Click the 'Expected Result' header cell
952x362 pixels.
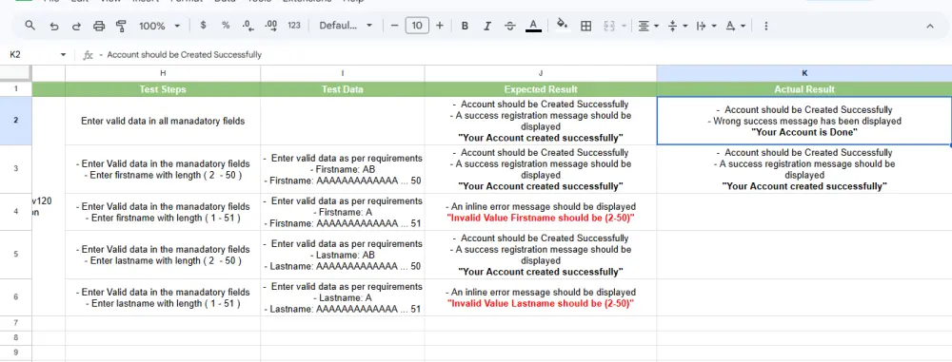click(x=541, y=89)
